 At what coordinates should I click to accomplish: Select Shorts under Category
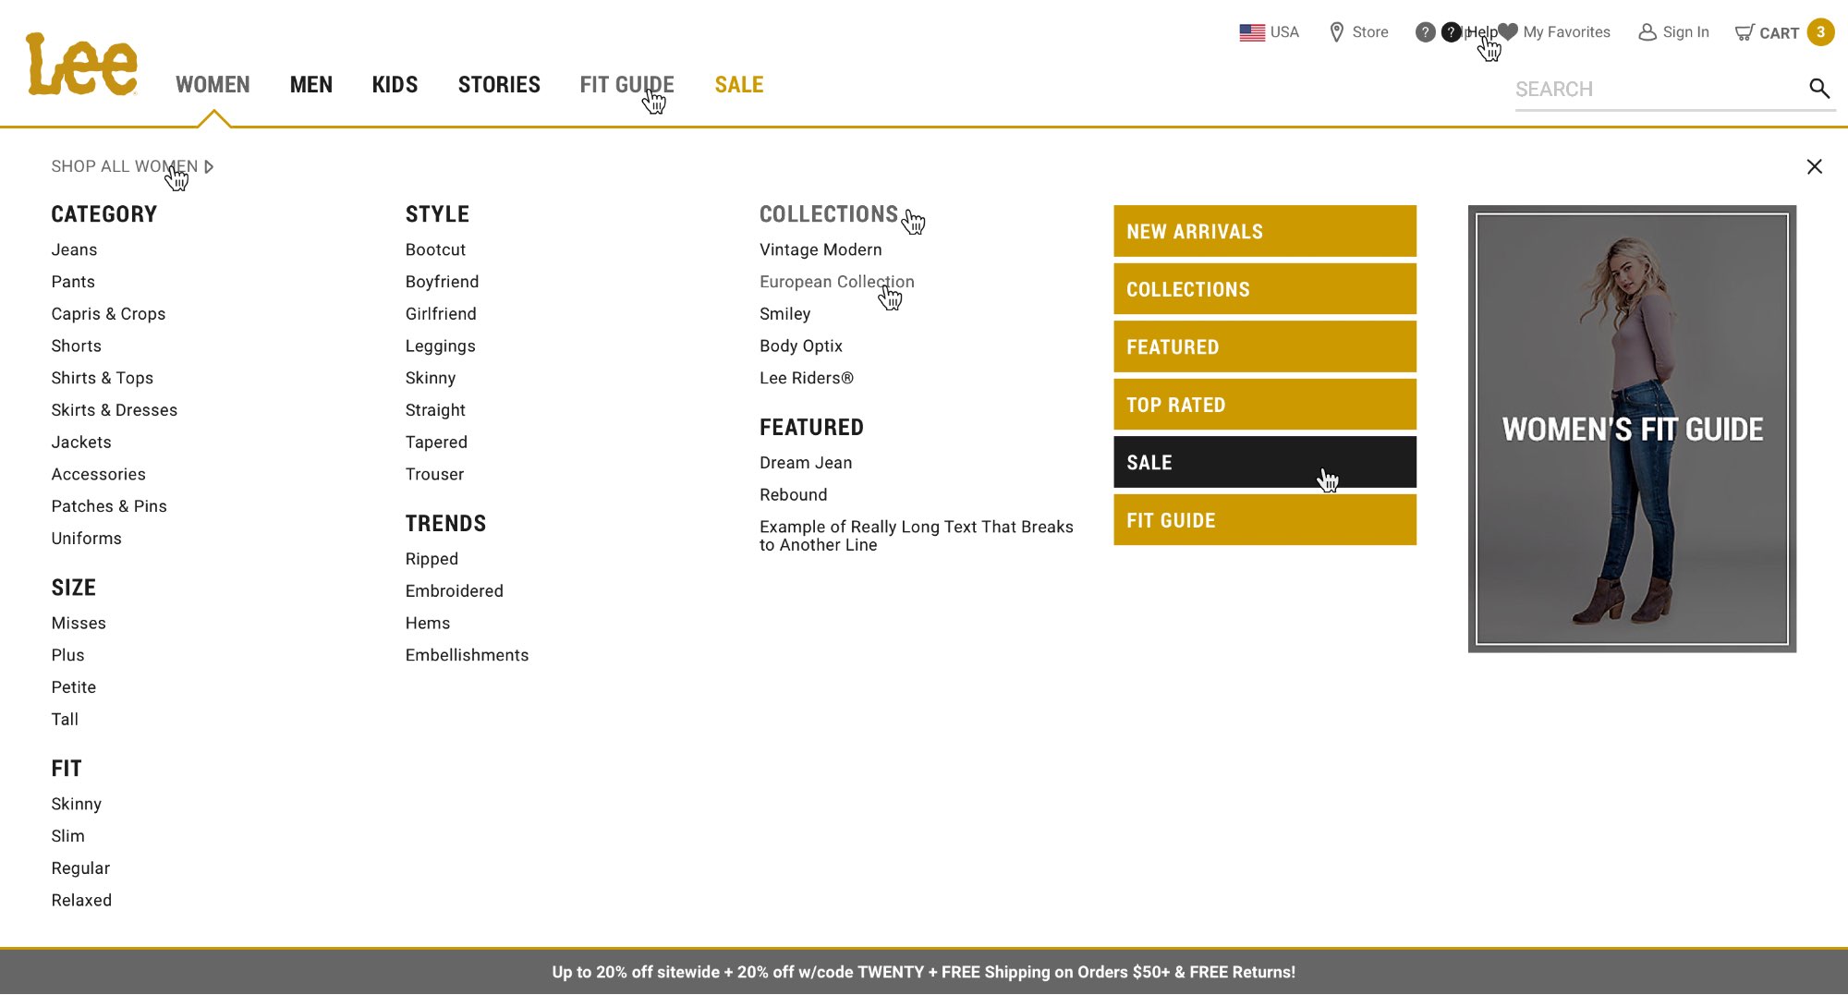coord(76,346)
